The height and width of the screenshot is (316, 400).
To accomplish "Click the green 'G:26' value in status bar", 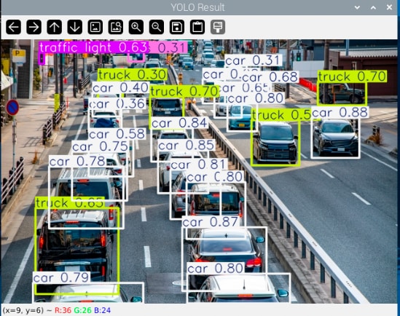I will pyautogui.click(x=82, y=310).
